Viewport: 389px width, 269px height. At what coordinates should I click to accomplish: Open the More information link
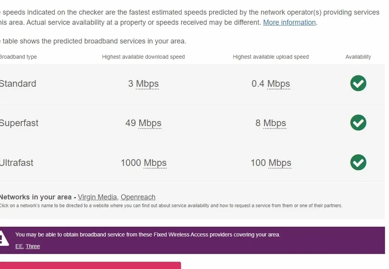pyautogui.click(x=289, y=22)
